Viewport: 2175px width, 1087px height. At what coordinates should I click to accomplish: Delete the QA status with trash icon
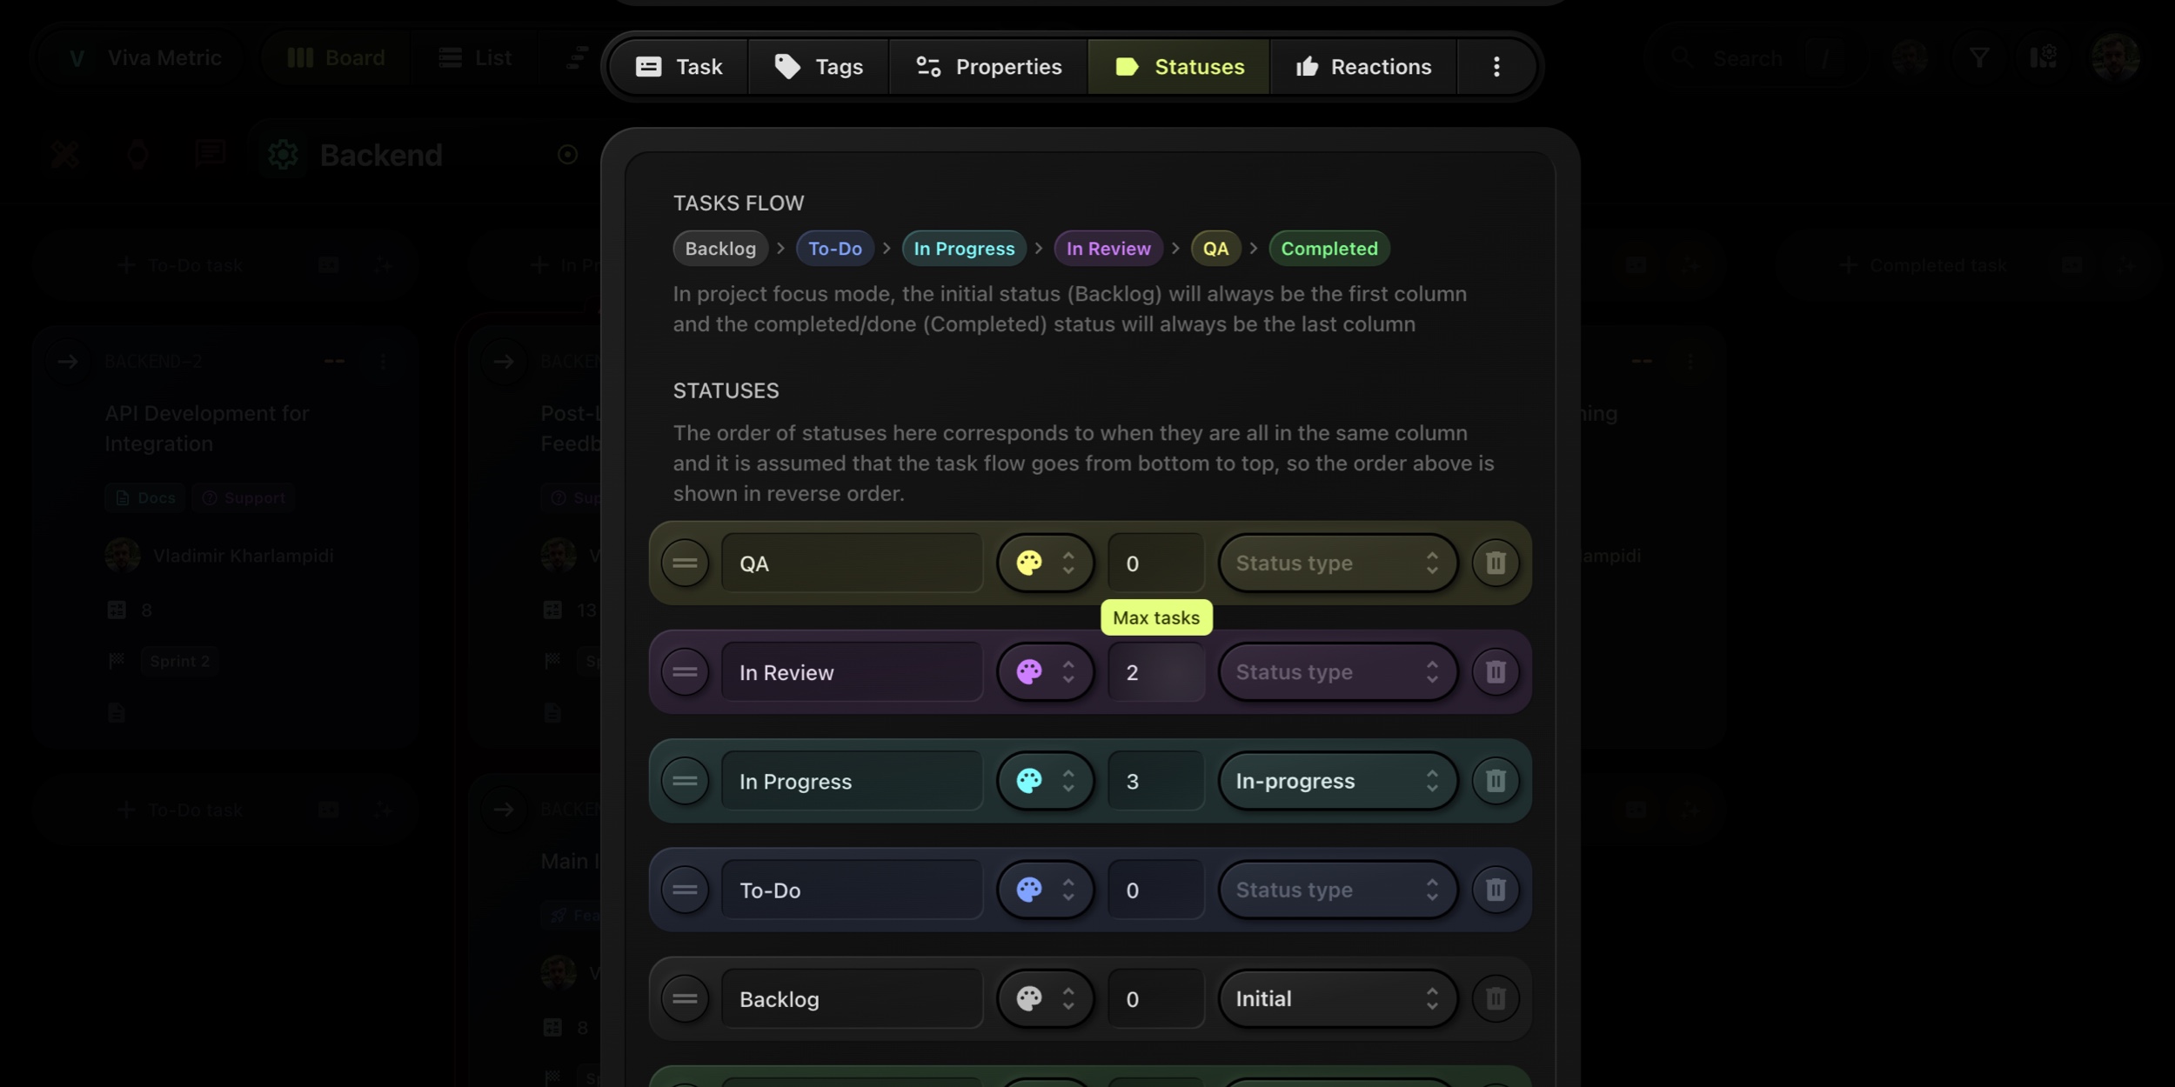1495,563
